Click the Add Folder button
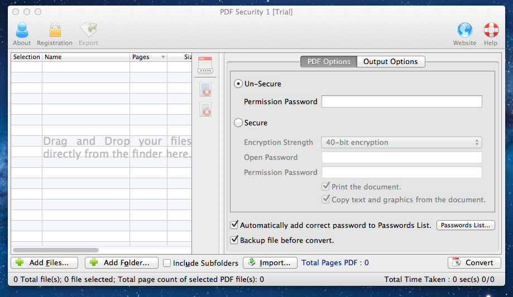The width and height of the screenshot is (513, 297). tap(121, 262)
